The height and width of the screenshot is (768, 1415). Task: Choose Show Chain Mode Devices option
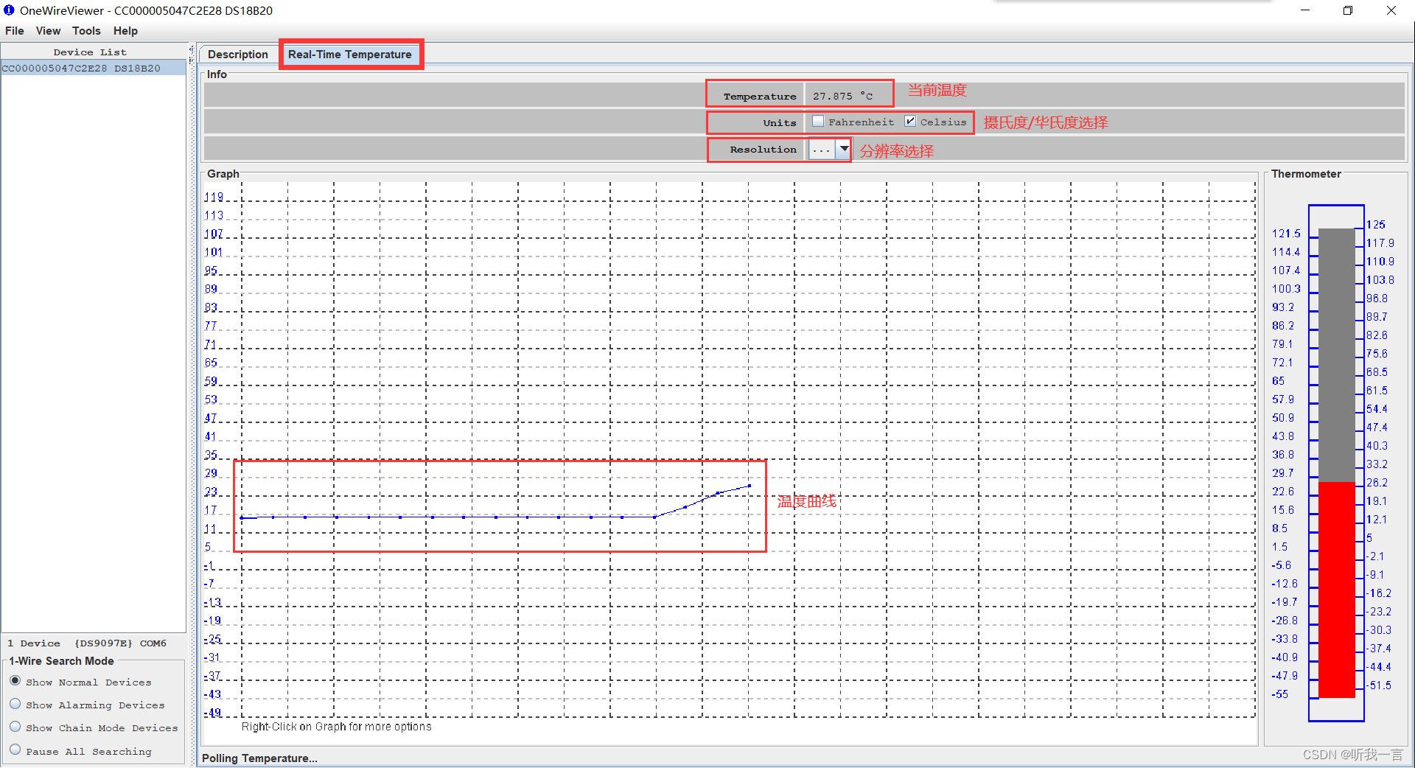15,727
